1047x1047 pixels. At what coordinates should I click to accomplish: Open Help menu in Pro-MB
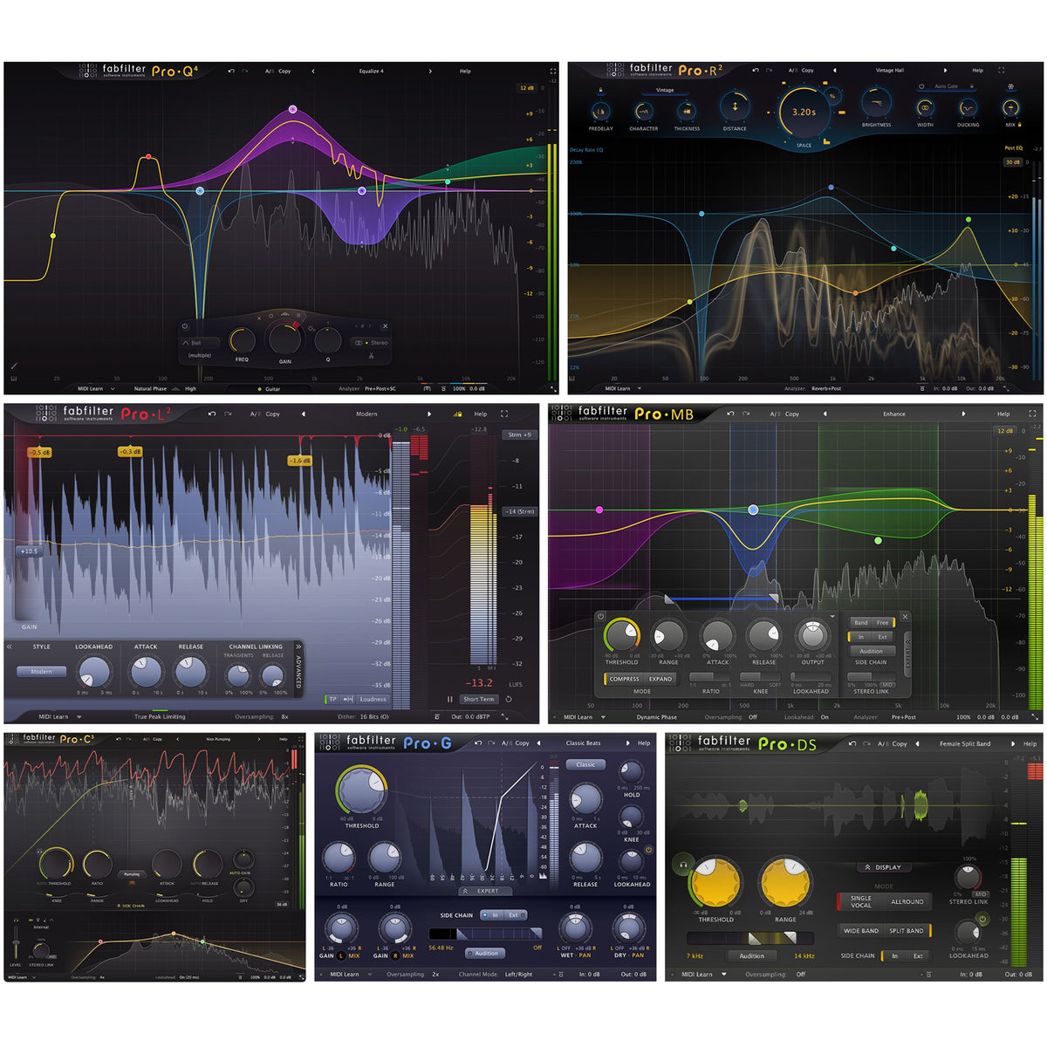[x=1003, y=414]
